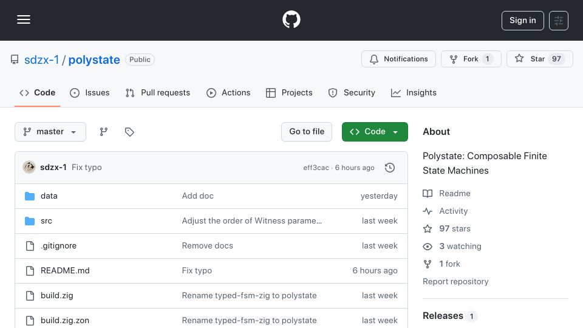Open the Insights tab

coord(414,92)
